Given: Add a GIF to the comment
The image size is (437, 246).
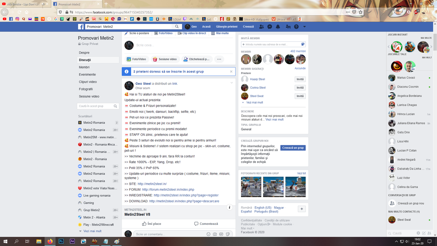Looking at the screenshot, I should (x=221, y=234).
